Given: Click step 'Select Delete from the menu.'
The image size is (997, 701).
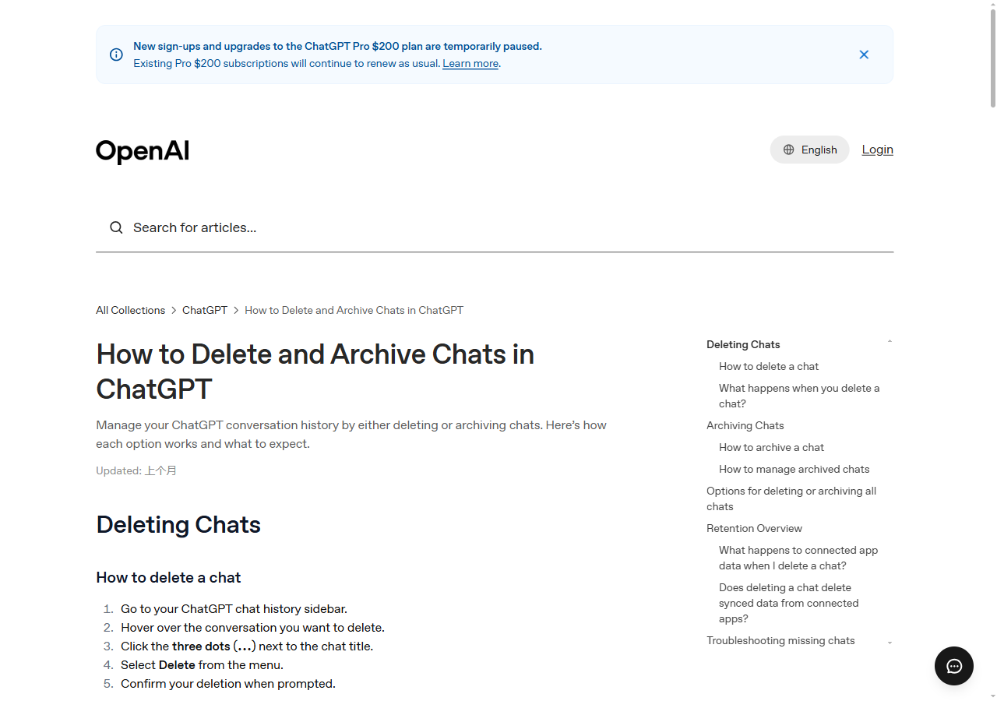Looking at the screenshot, I should tap(202, 665).
